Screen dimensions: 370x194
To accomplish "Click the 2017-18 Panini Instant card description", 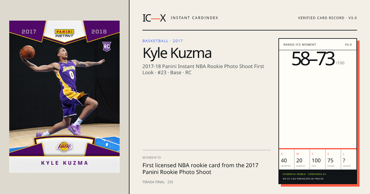I will coord(203,70).
